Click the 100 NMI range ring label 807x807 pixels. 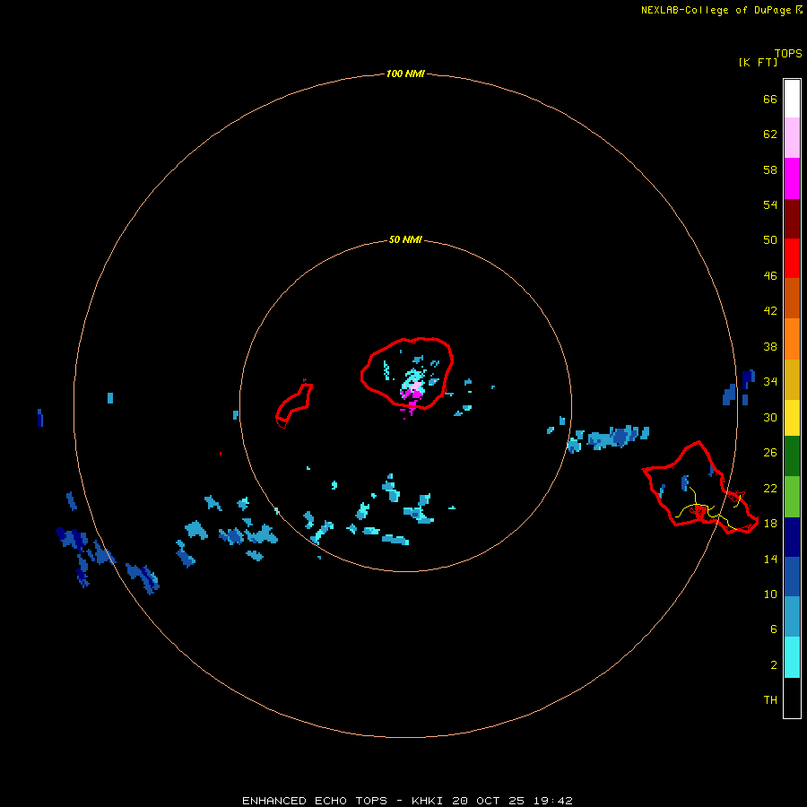(x=405, y=74)
